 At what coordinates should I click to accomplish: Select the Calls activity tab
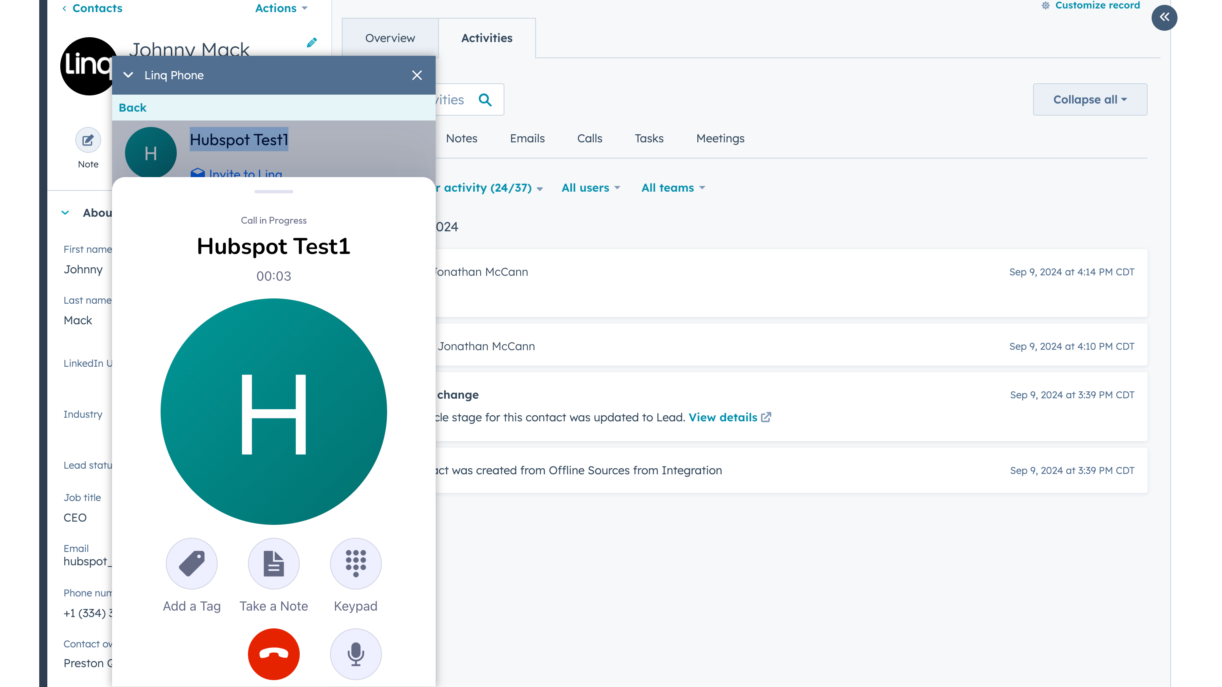589,138
